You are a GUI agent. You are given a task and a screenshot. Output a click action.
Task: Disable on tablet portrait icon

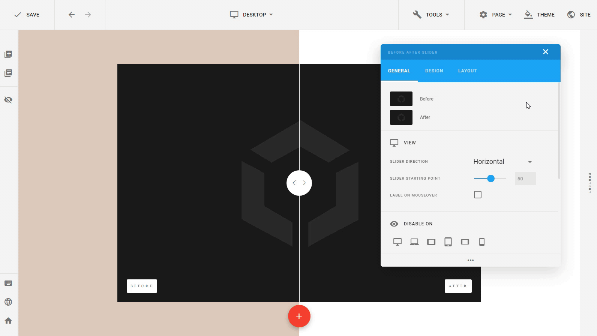pos(448,242)
